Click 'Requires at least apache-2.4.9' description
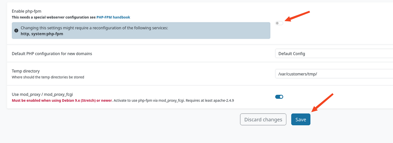This screenshot has height=143, width=393. click(210, 100)
